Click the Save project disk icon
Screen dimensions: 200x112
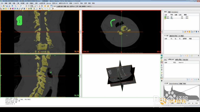pos(7,6)
